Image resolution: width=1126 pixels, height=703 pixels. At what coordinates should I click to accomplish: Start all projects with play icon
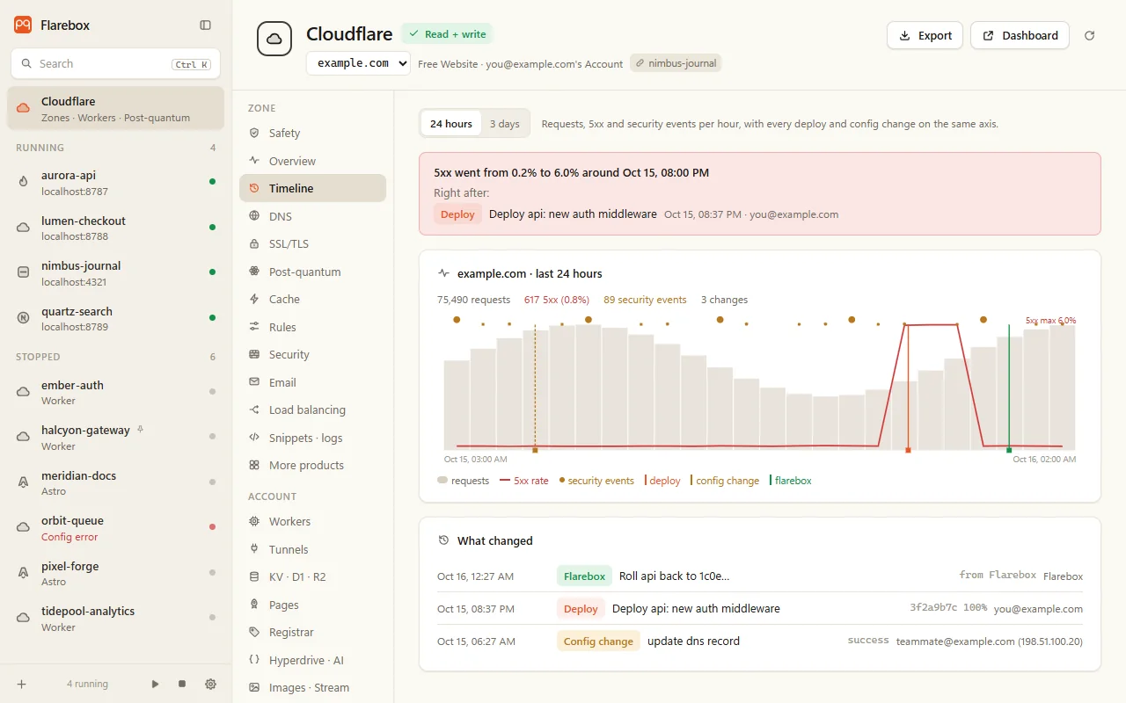156,684
